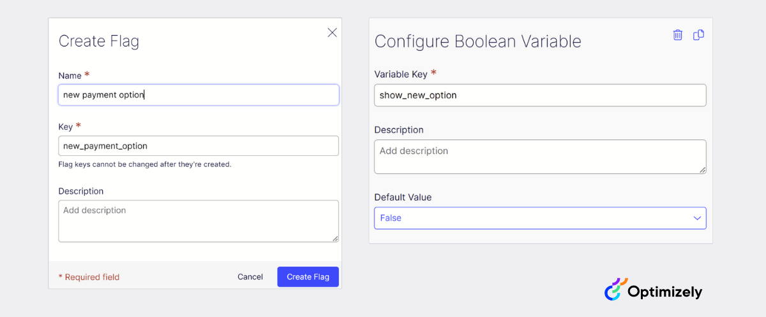Expand the Default Value dropdown arrow
The width and height of the screenshot is (766, 317).
[697, 218]
